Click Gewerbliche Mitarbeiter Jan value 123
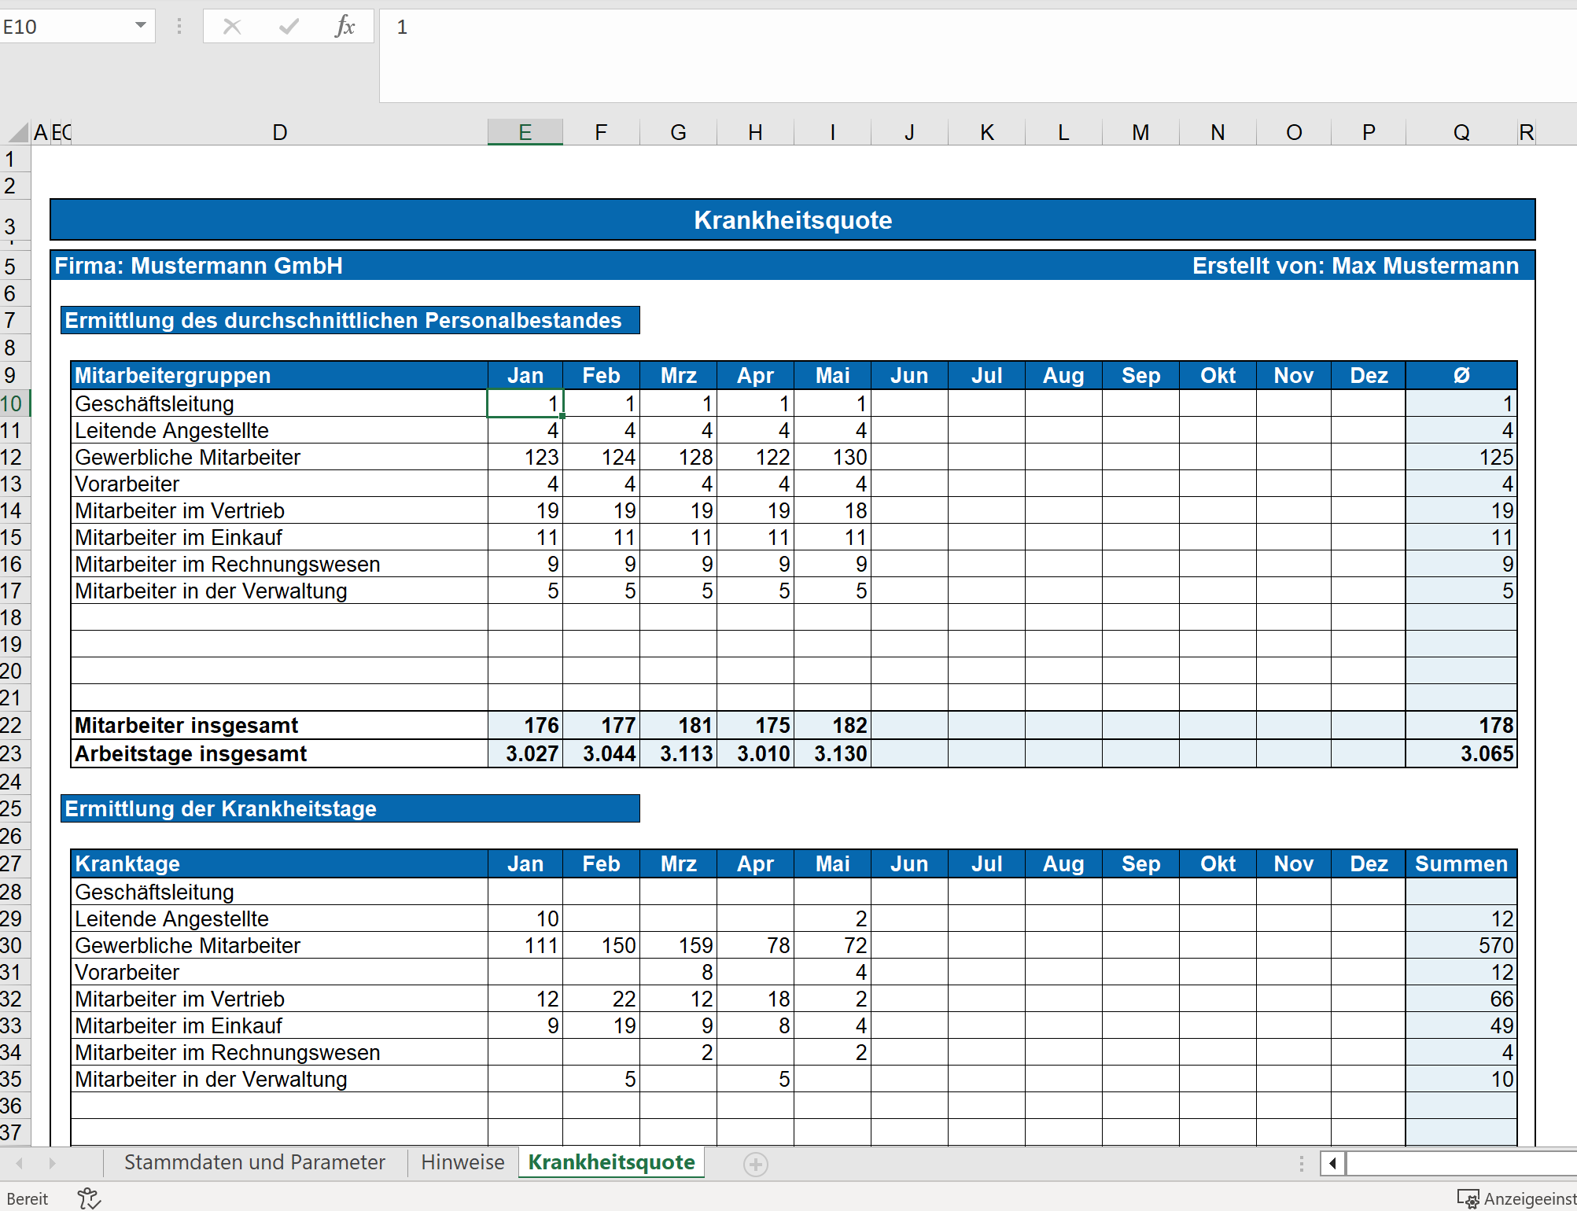 (x=525, y=457)
